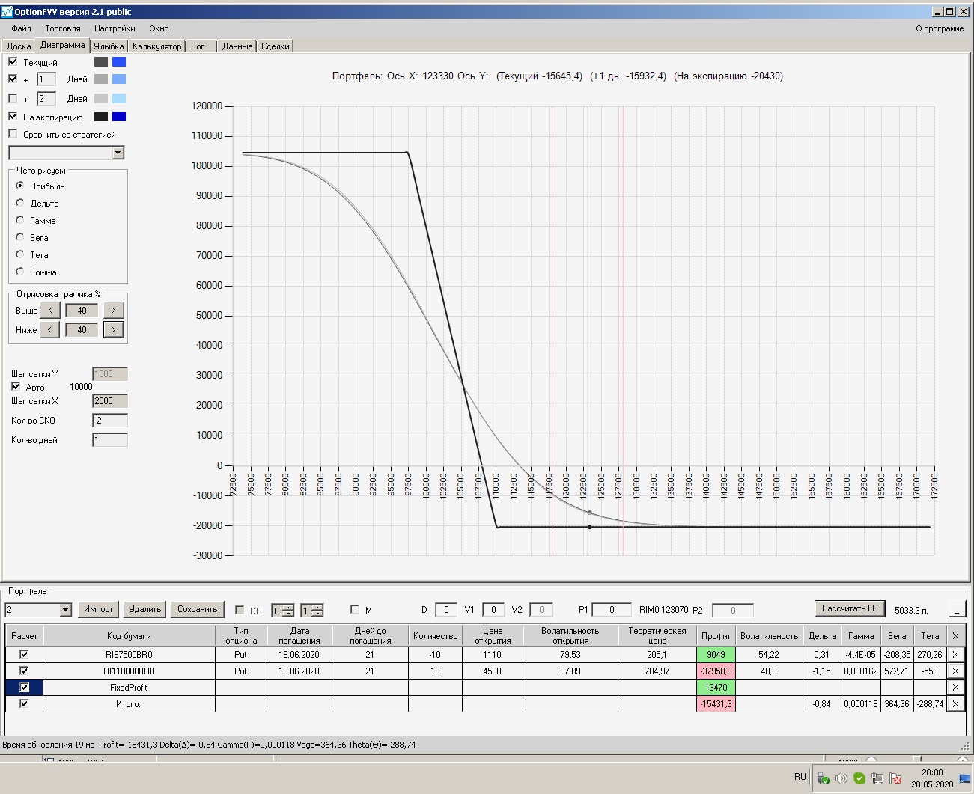Switch to the Доска tab

tap(19, 46)
